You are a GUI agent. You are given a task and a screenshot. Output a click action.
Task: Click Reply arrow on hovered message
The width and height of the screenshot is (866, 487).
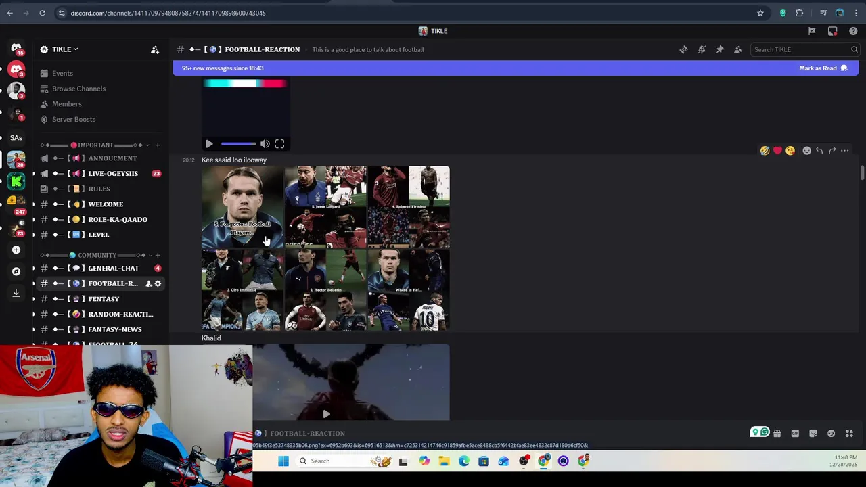click(x=819, y=151)
